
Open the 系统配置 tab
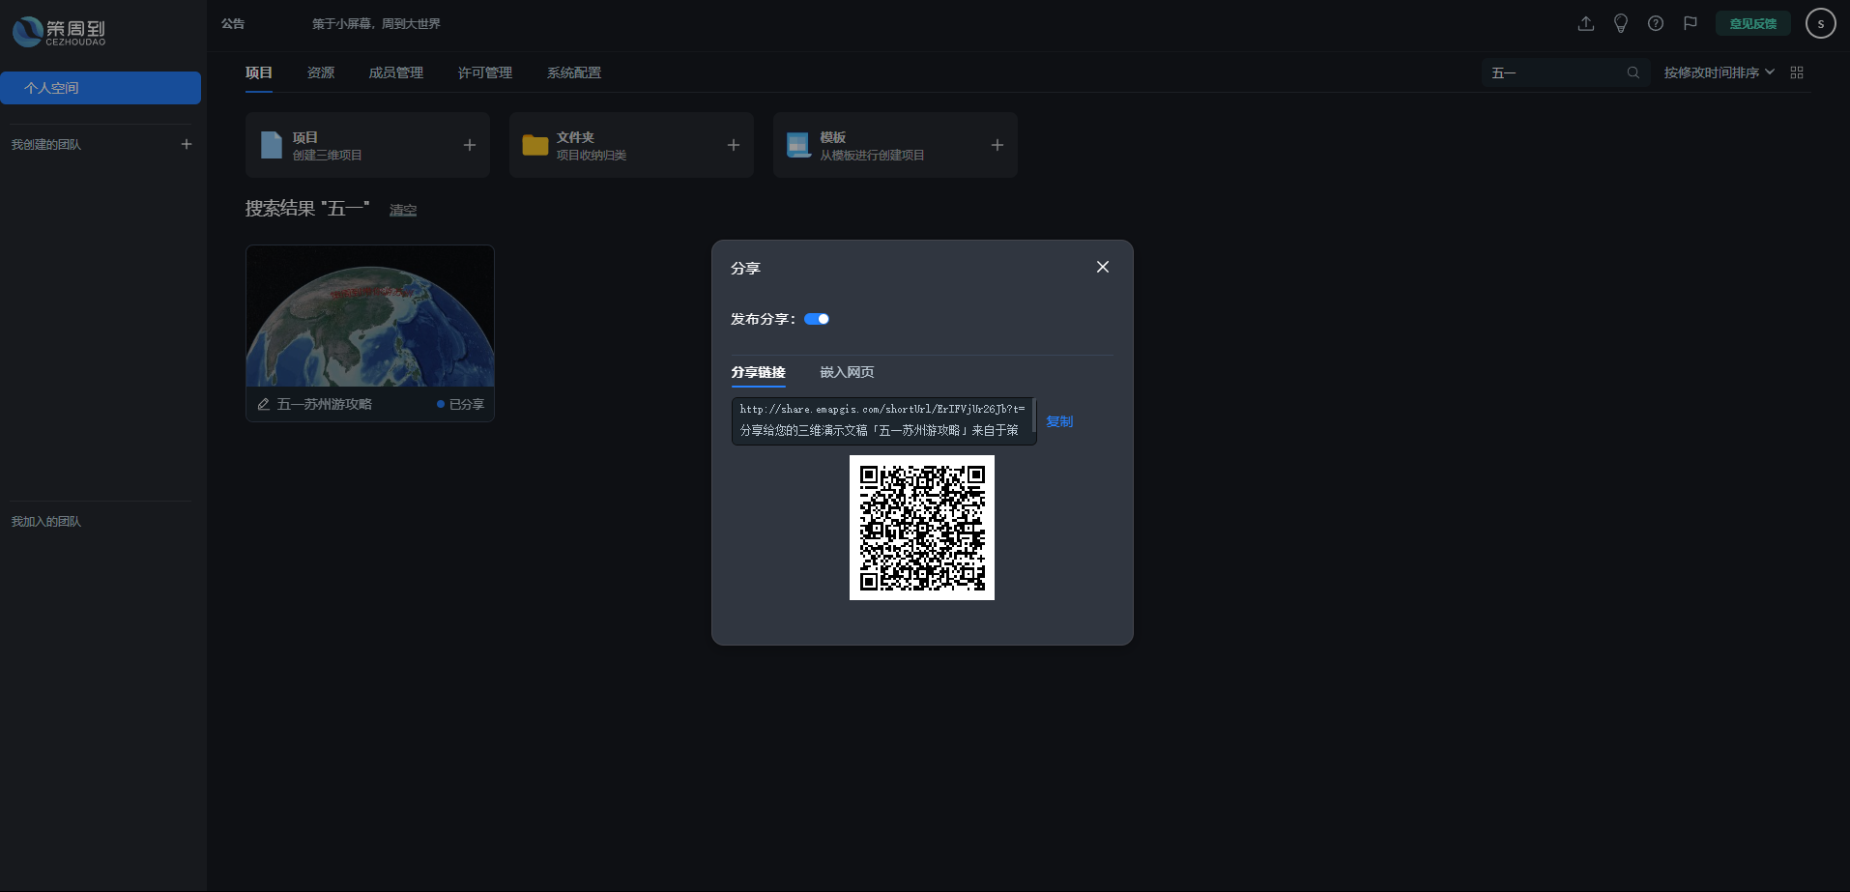pyautogui.click(x=574, y=72)
